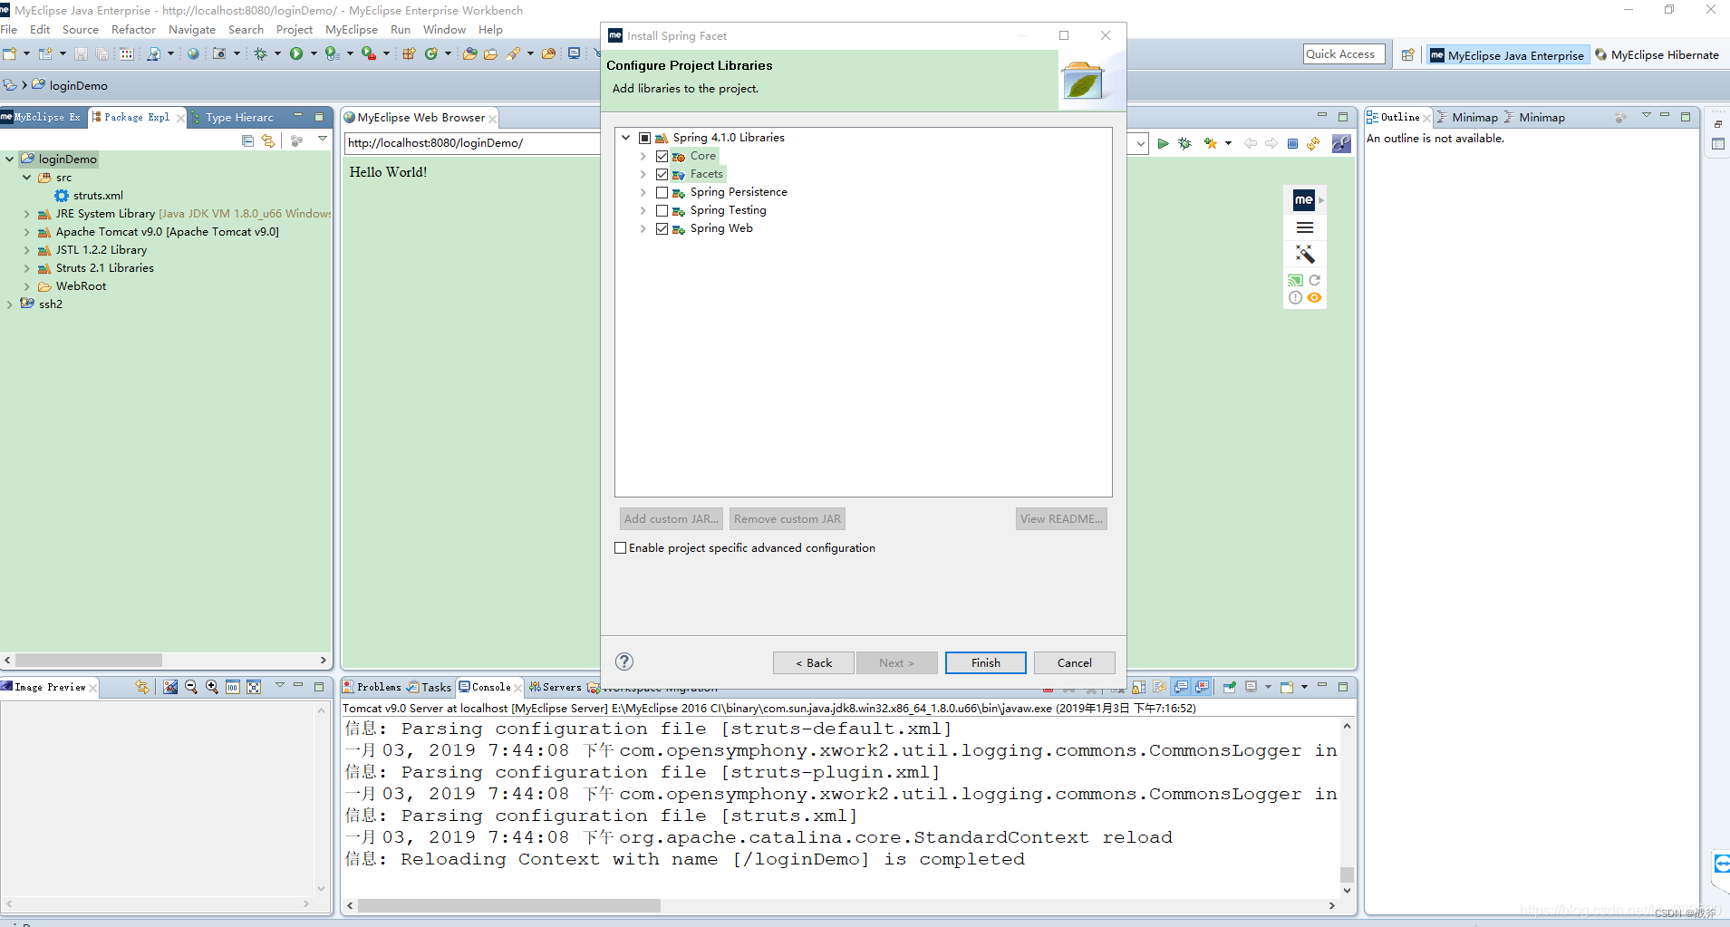Click Link with Editor icon in Package Explorer
The width and height of the screenshot is (1730, 927).
tap(268, 140)
